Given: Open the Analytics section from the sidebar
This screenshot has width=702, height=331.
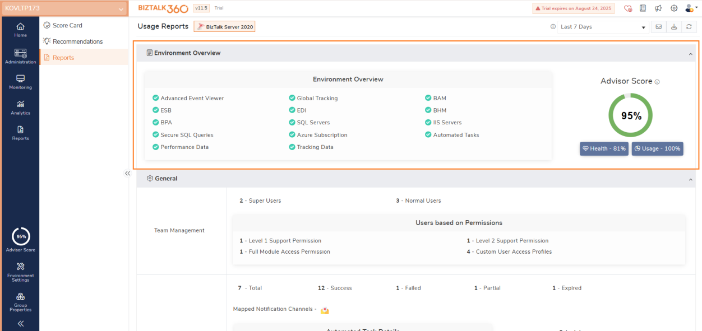Looking at the screenshot, I should 20,106.
